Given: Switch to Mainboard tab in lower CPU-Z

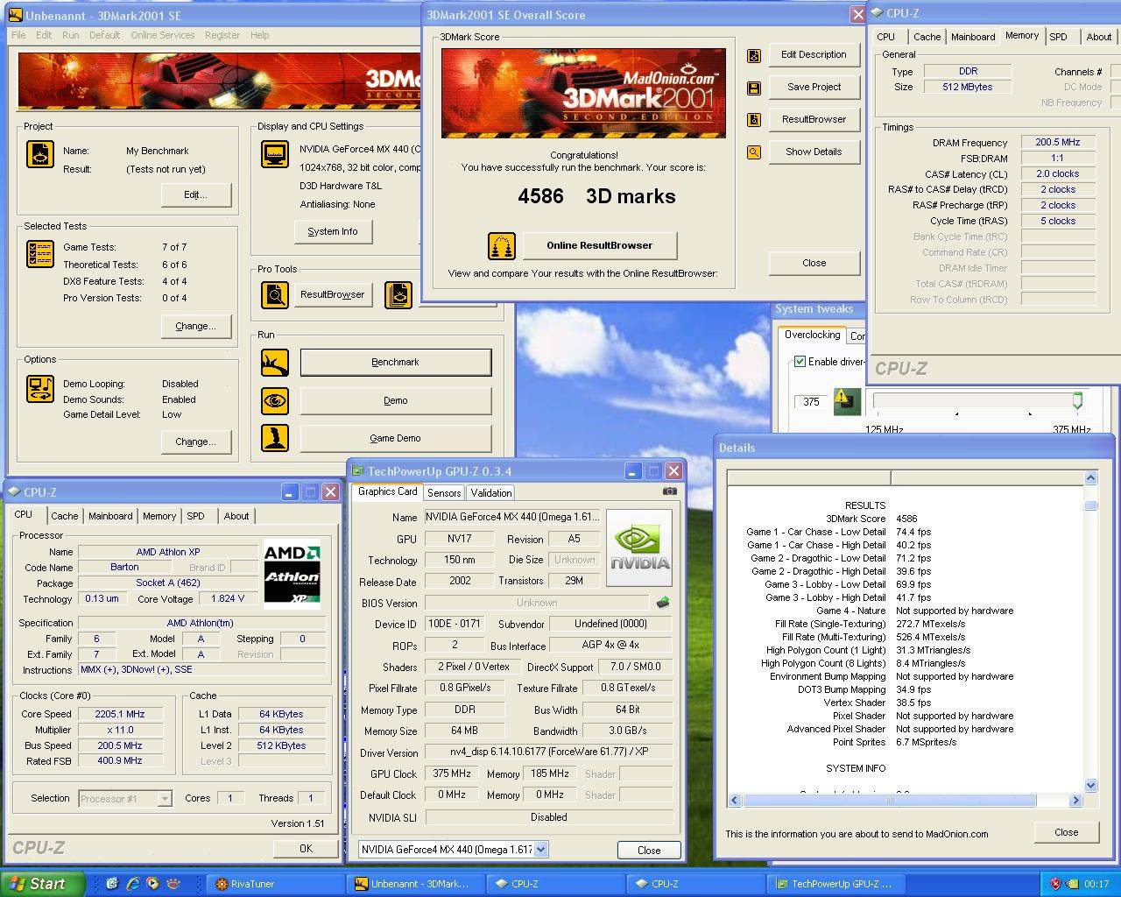Looking at the screenshot, I should tap(110, 517).
